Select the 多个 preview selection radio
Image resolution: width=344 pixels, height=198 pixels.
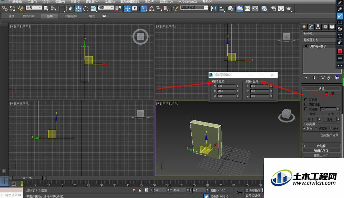click(331, 128)
